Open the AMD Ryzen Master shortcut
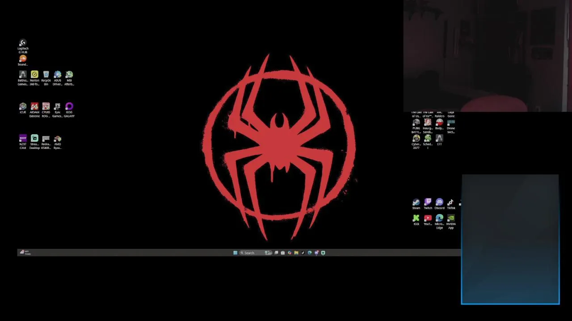 58,142
